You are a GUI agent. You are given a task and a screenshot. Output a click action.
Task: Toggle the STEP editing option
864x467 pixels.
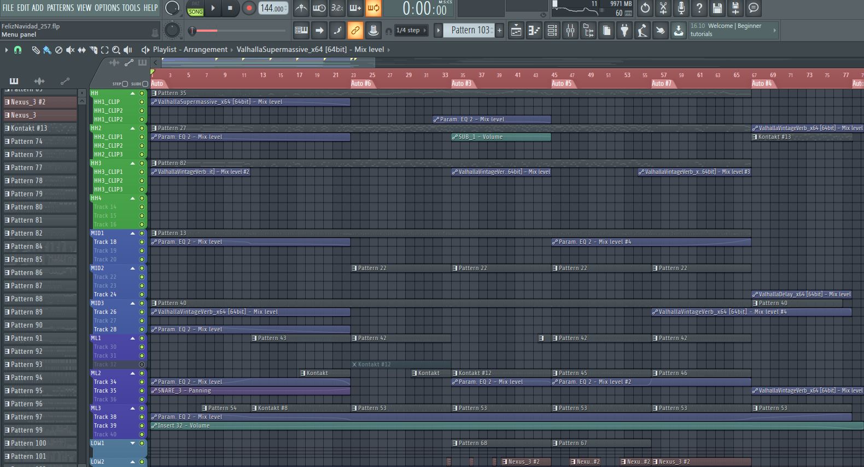125,84
